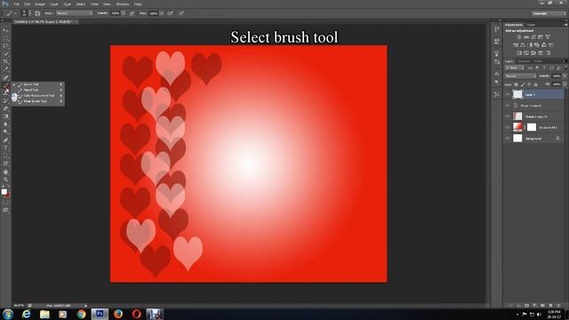The image size is (569, 320).
Task: Open the Image menu
Action: coord(40,4)
